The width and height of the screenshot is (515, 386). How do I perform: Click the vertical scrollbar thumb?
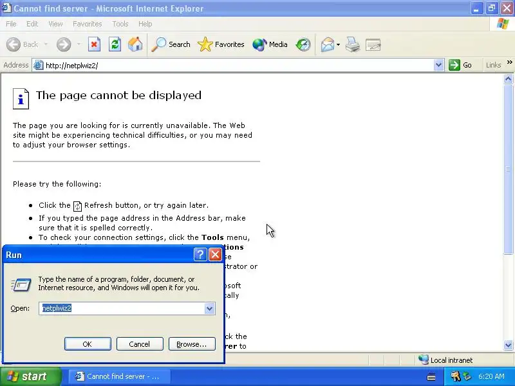click(x=508, y=169)
